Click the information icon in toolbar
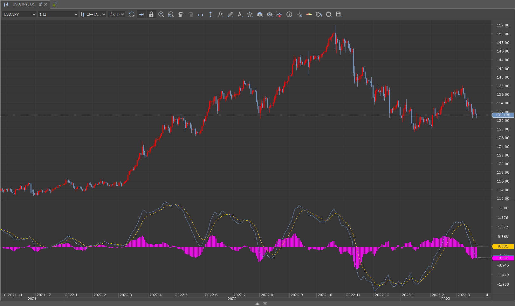515x306 pixels. (289, 14)
